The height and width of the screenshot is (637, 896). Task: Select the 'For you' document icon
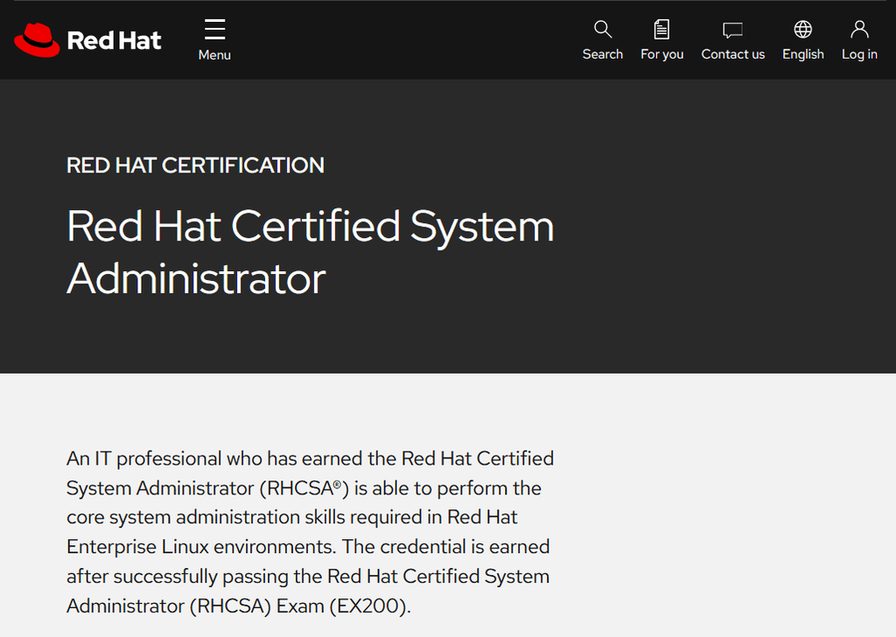tap(661, 29)
